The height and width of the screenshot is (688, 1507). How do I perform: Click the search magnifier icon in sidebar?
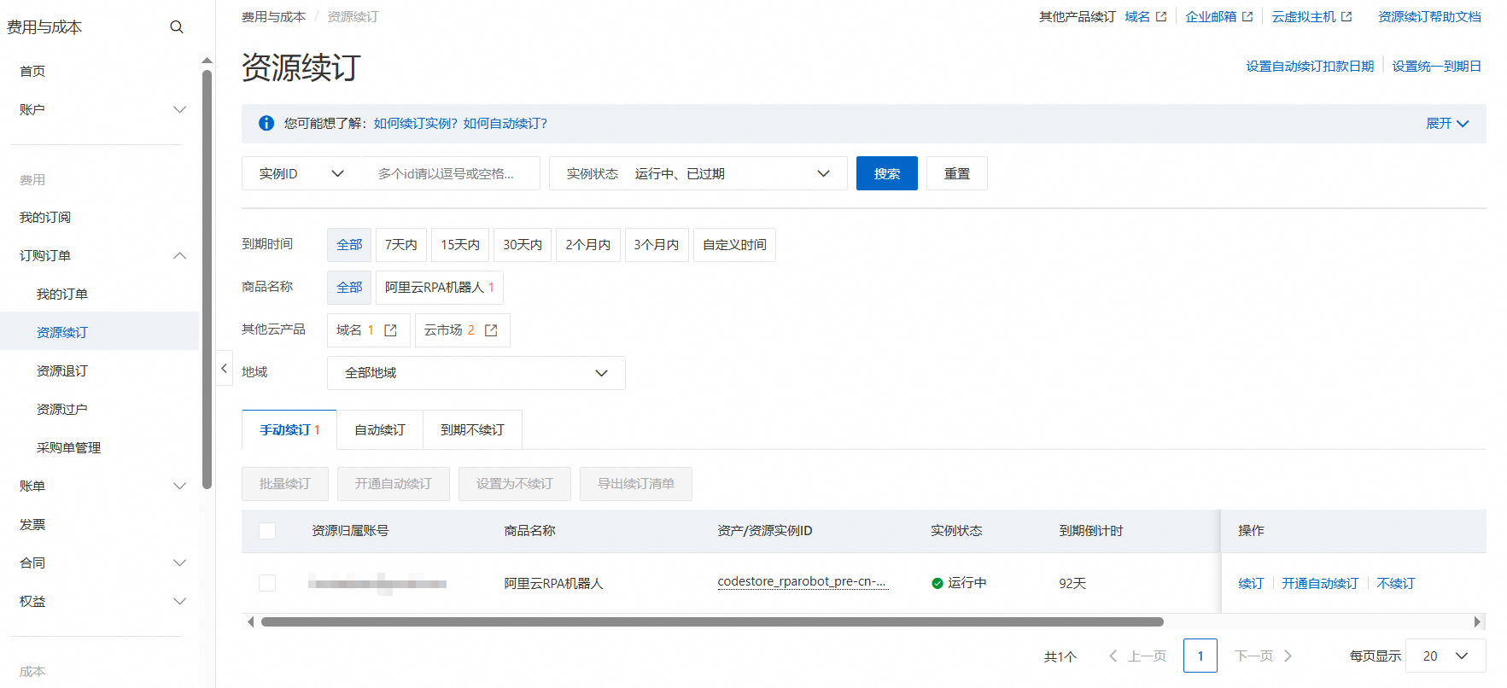[177, 27]
